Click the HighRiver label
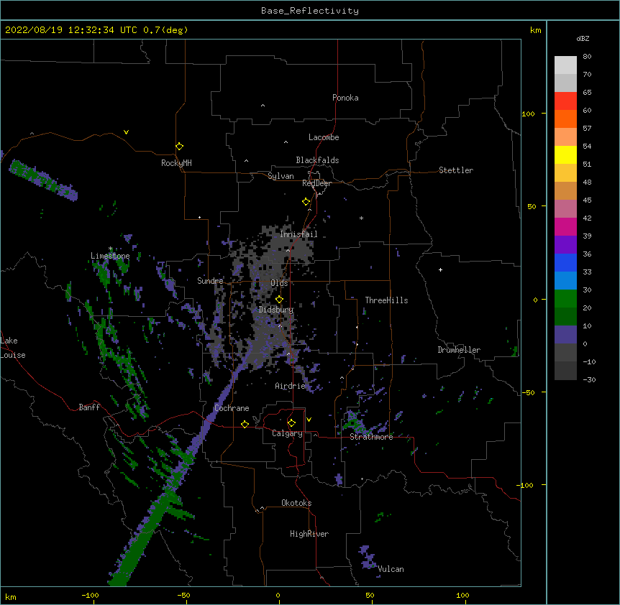Viewport: 620px width, 605px height. [x=309, y=534]
